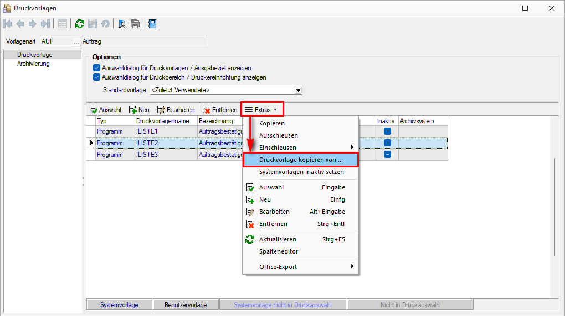Expand the Office-Export submenu

pos(301,267)
